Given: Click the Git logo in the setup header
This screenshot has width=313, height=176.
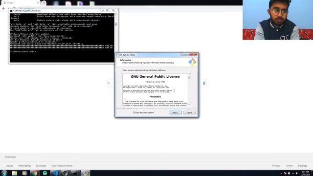Looking at the screenshot, I should pyautogui.click(x=192, y=62).
